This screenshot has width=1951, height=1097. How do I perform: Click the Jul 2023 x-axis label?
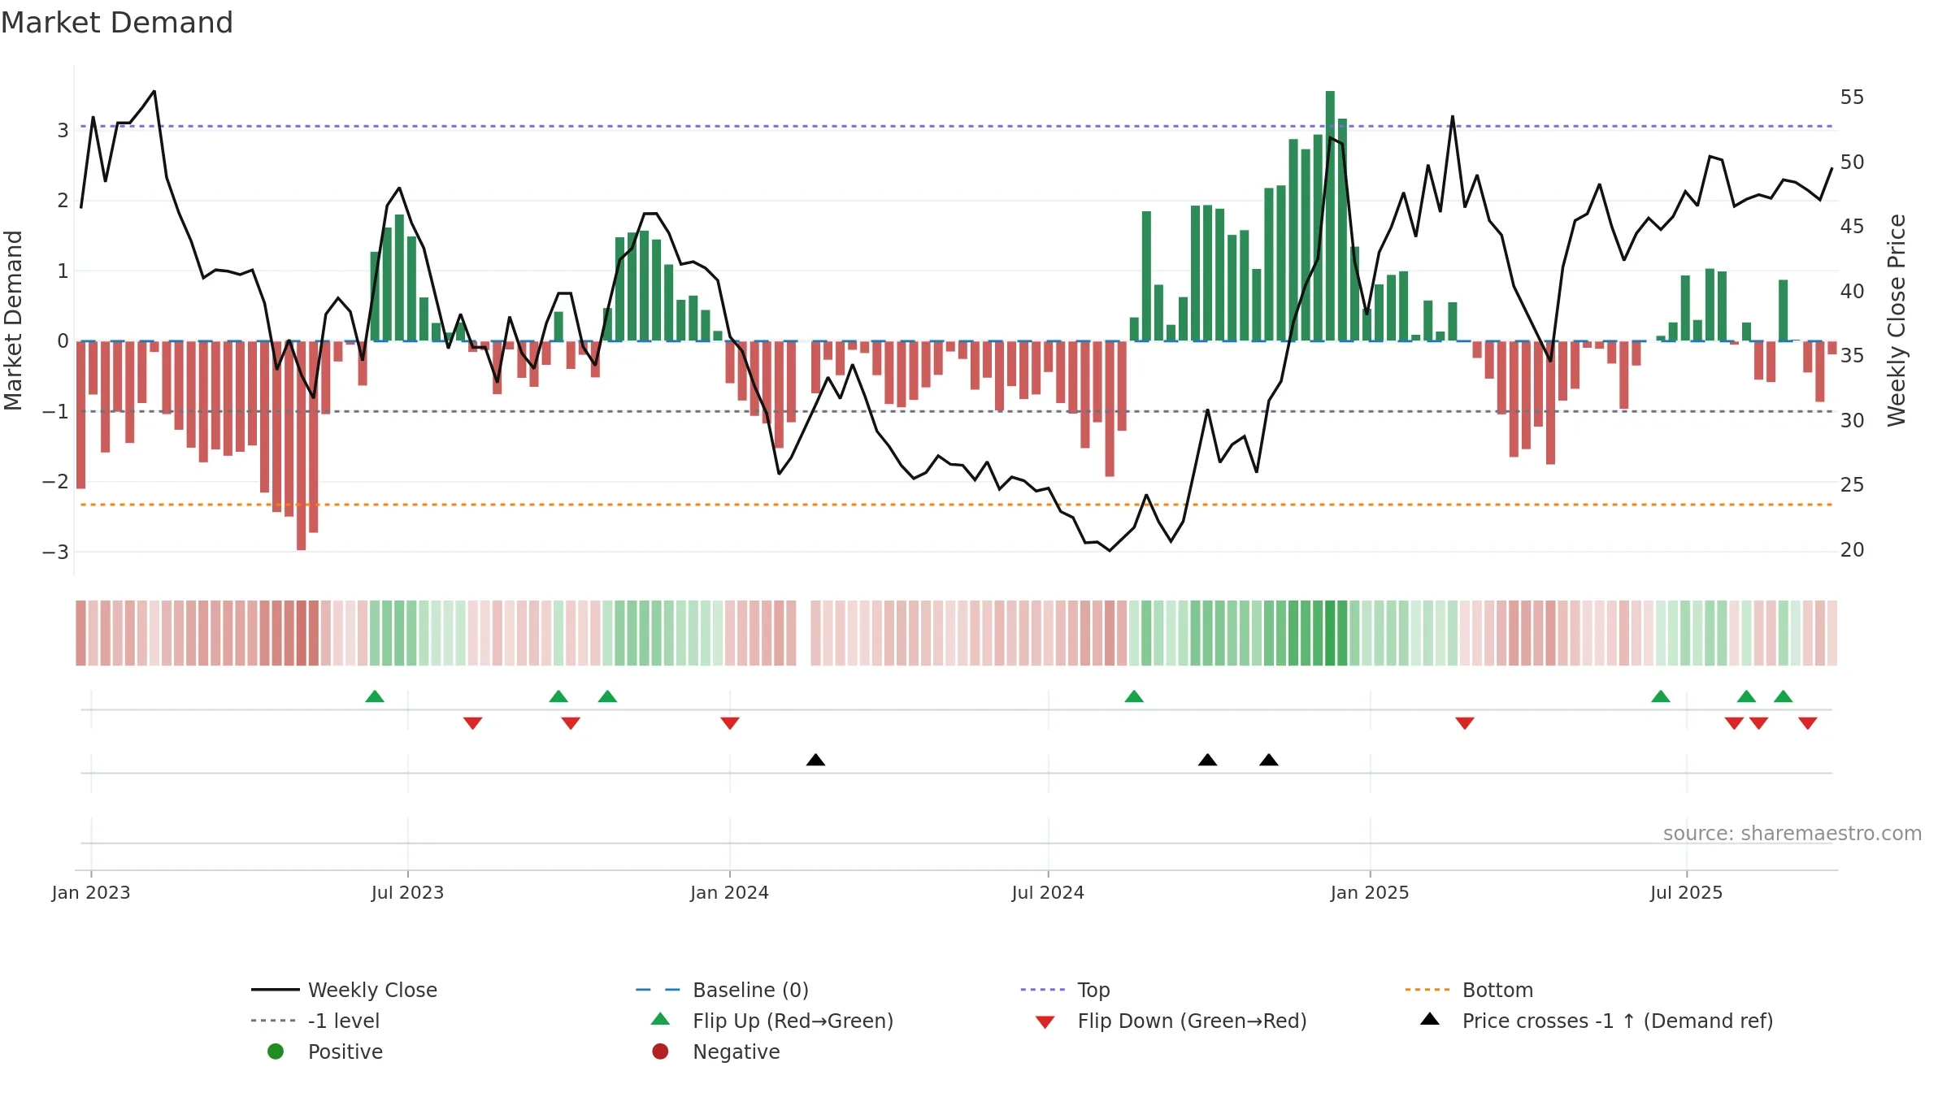(x=407, y=892)
